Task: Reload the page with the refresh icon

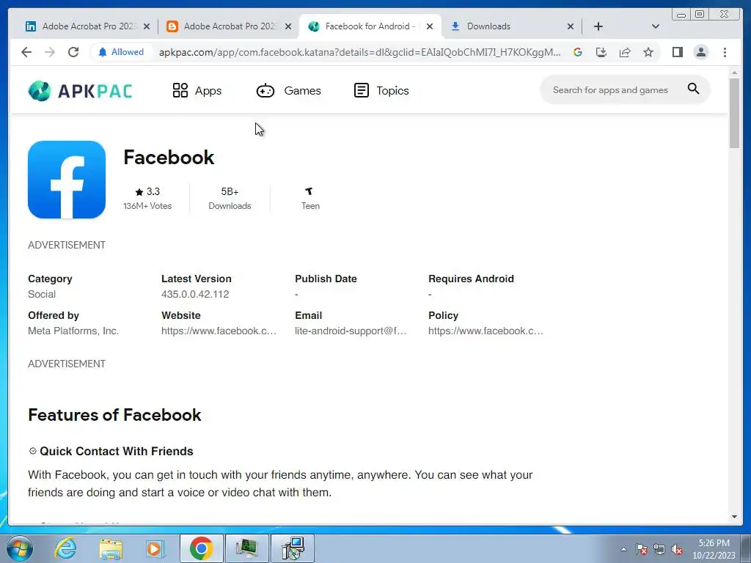Action: pyautogui.click(x=73, y=52)
